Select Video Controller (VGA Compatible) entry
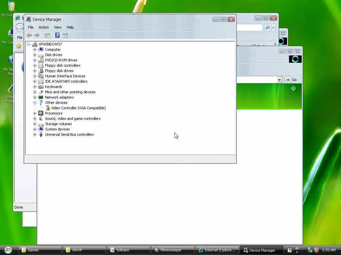 [x=79, y=108]
